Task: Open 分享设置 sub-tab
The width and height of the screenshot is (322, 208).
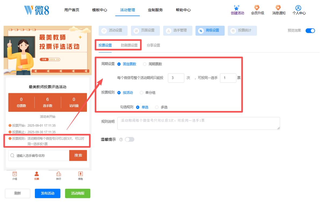Action: 153,45
